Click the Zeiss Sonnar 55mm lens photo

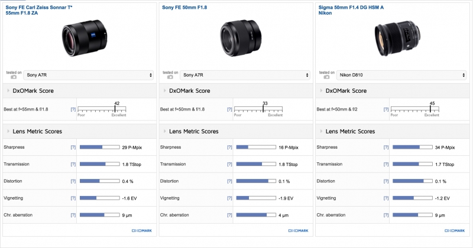pos(85,38)
